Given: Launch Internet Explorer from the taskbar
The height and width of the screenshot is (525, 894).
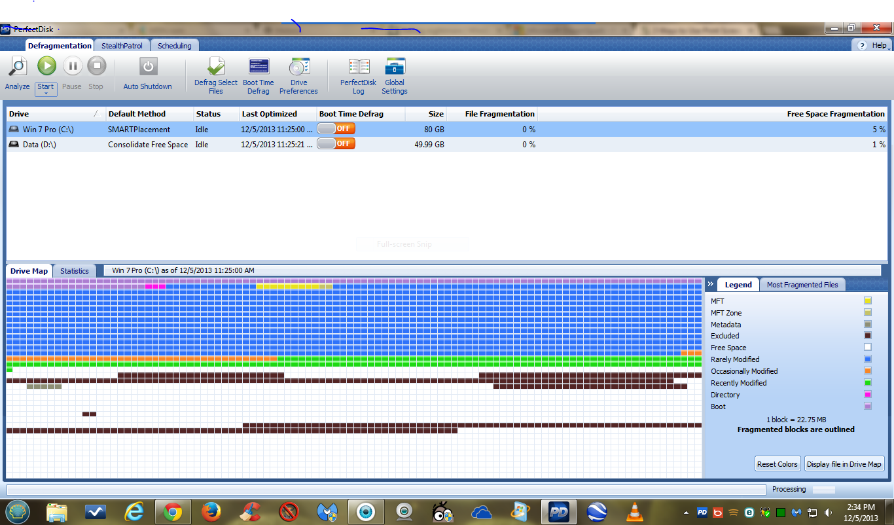Looking at the screenshot, I should 134,512.
